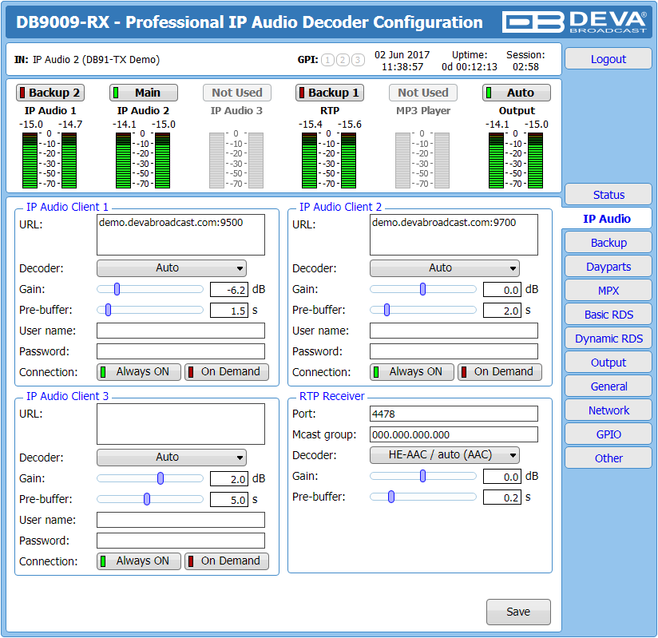This screenshot has width=658, height=638.
Task: Click GPI indicator 2
Action: [343, 60]
